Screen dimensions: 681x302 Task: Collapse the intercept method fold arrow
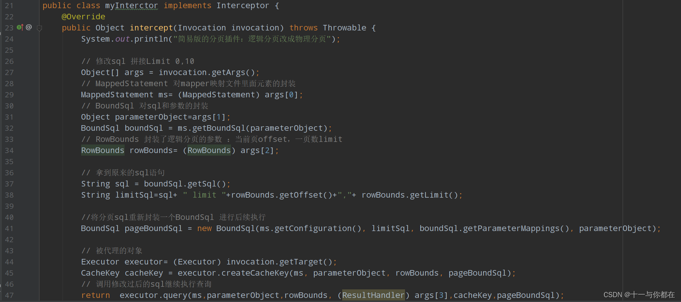coord(39,28)
